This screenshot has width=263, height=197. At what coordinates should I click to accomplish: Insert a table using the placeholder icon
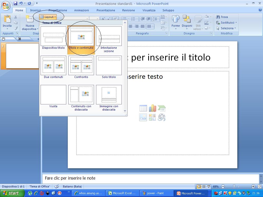click(143, 108)
